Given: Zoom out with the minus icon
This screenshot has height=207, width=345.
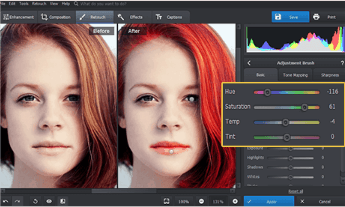Looking at the screenshot, I should tap(201, 201).
